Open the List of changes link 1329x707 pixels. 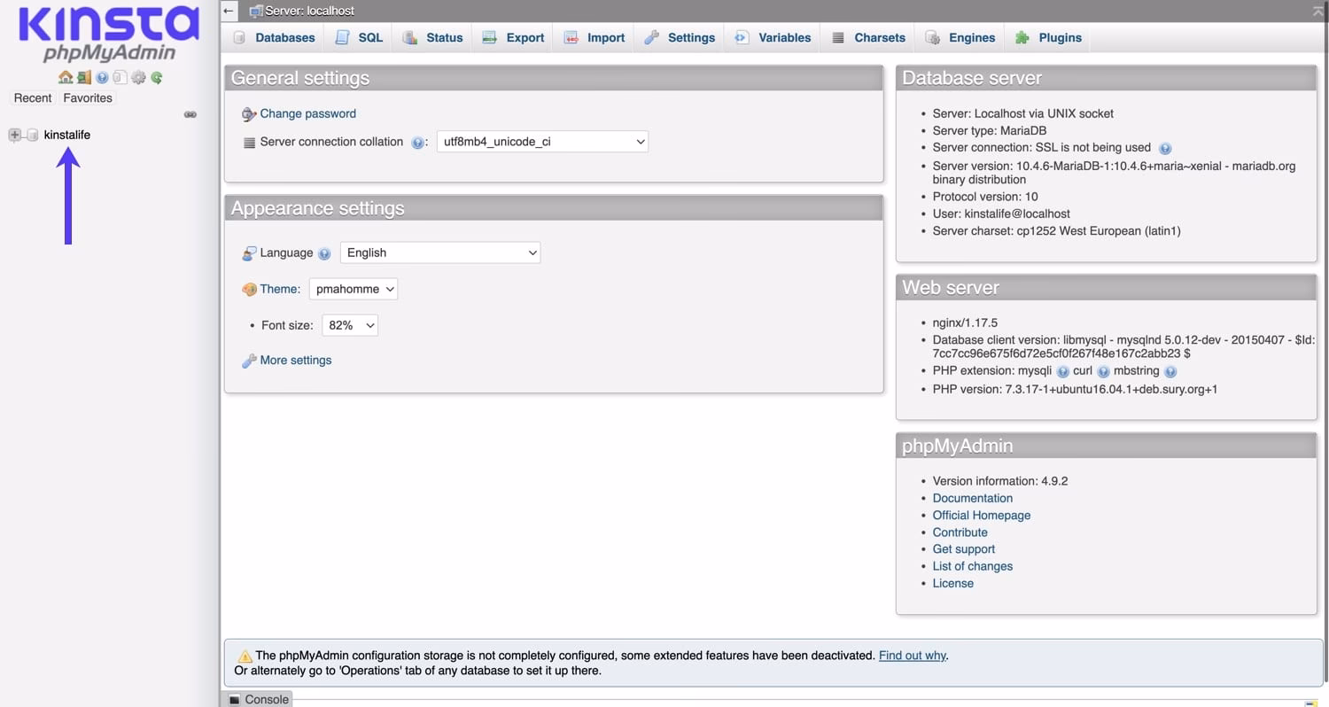(972, 566)
